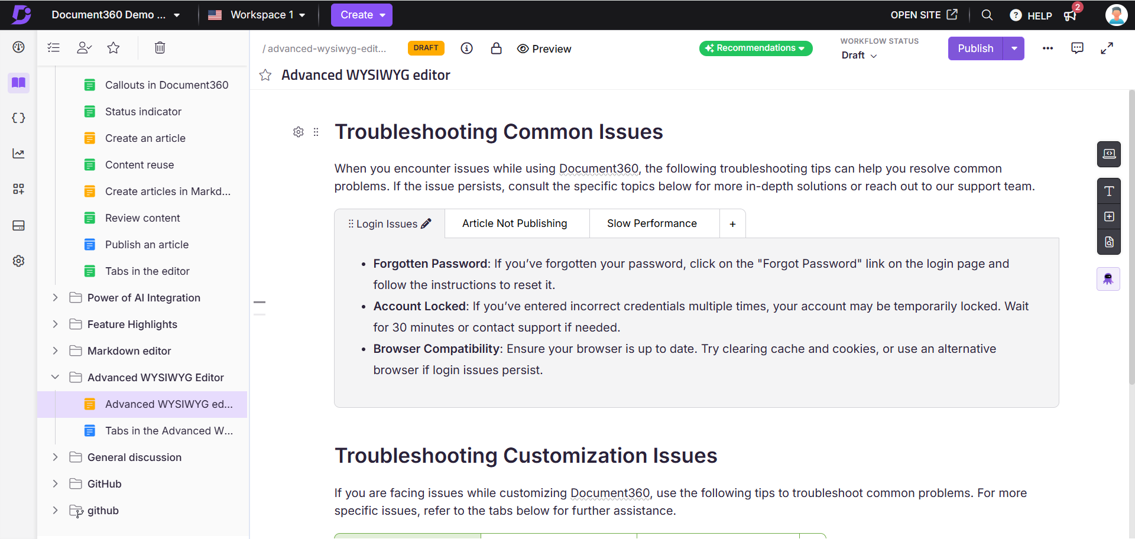Image resolution: width=1135 pixels, height=539 pixels.
Task: Expand the github synced folder
Action: coord(55,510)
